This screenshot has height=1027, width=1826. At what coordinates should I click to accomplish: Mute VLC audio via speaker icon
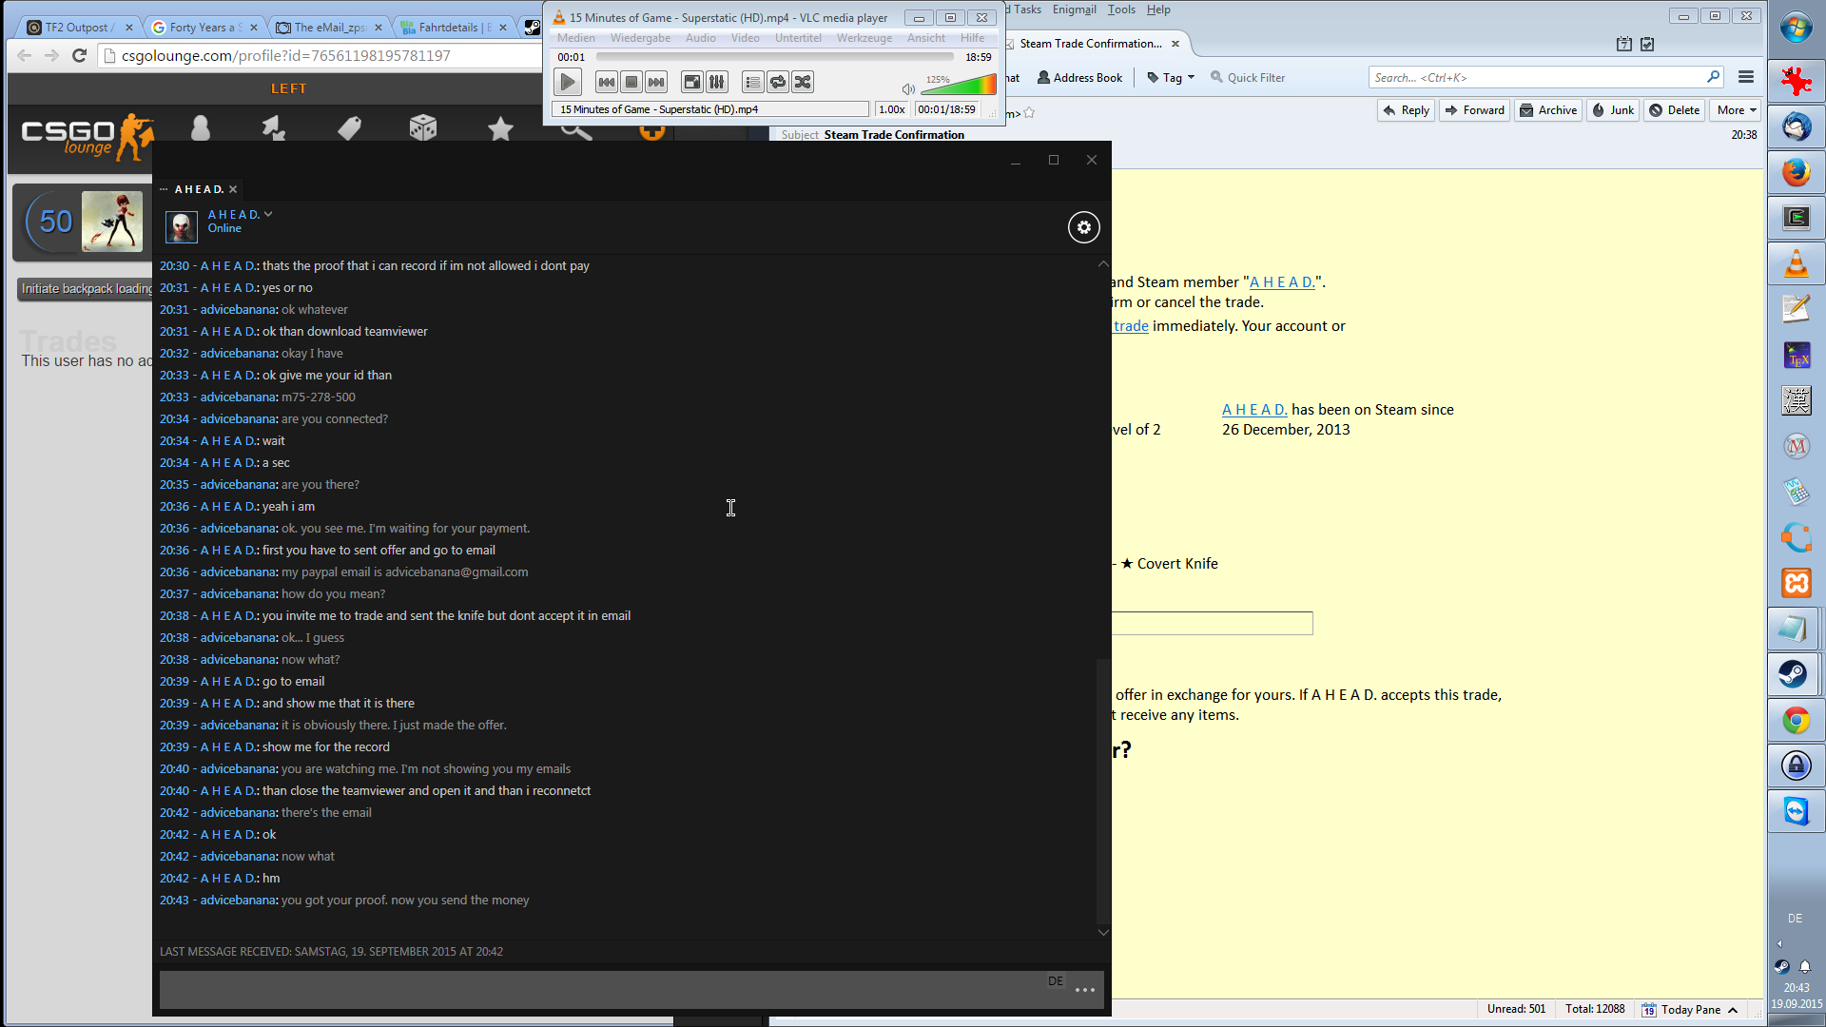(908, 89)
